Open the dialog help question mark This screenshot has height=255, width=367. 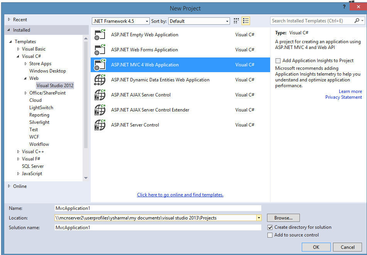pos(344,7)
